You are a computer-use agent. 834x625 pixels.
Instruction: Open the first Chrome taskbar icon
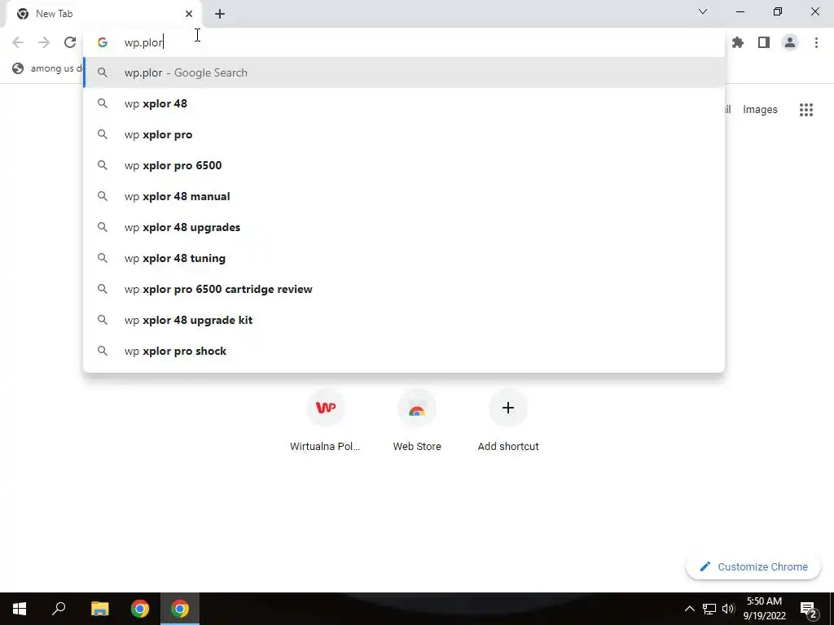coord(140,609)
